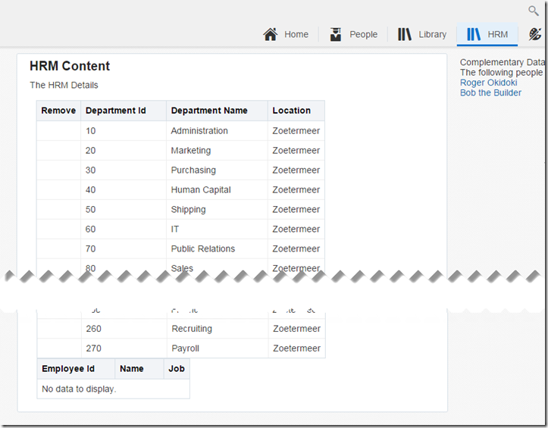Viewport: 548px width, 428px height.
Task: Select the Human Capital department row
Action: click(x=201, y=190)
